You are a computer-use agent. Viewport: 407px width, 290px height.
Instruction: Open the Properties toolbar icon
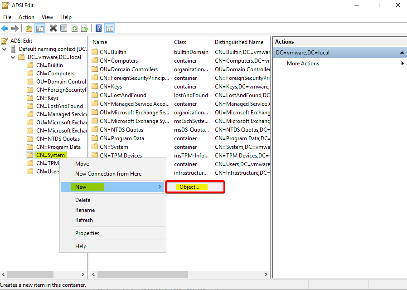coord(63,28)
